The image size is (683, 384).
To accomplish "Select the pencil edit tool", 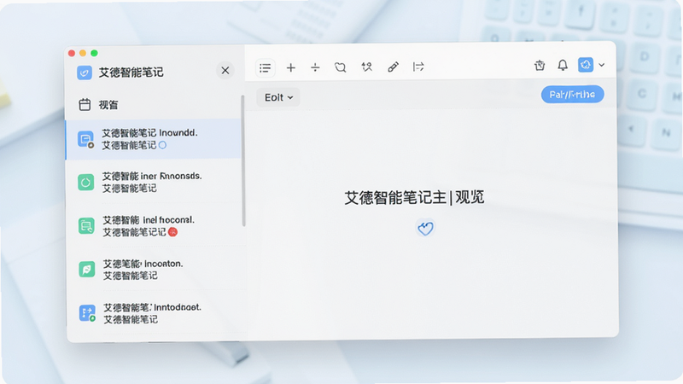I will pos(393,67).
